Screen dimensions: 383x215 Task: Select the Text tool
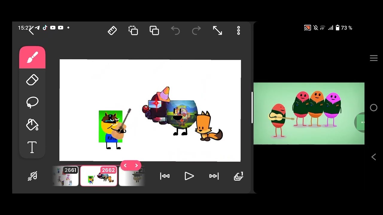[32, 147]
